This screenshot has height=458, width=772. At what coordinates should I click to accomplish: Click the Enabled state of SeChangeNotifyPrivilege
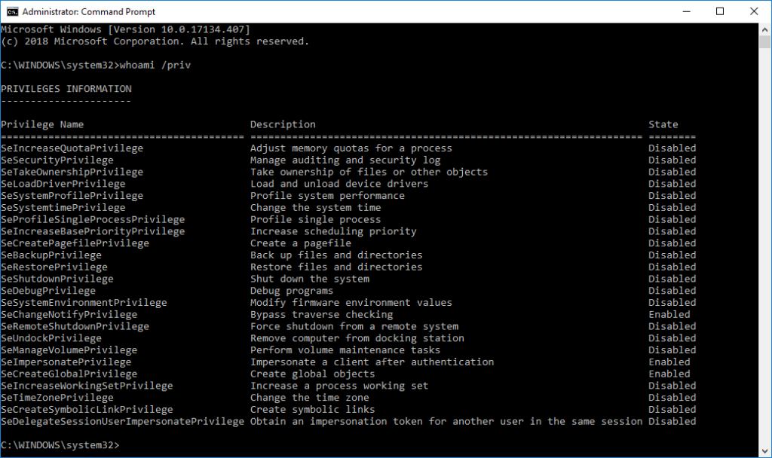click(x=669, y=314)
